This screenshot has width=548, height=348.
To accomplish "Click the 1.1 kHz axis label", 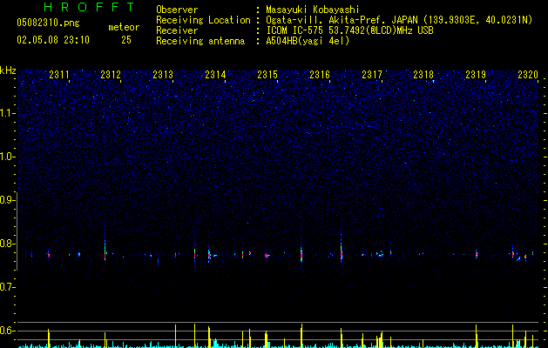I will [8, 113].
